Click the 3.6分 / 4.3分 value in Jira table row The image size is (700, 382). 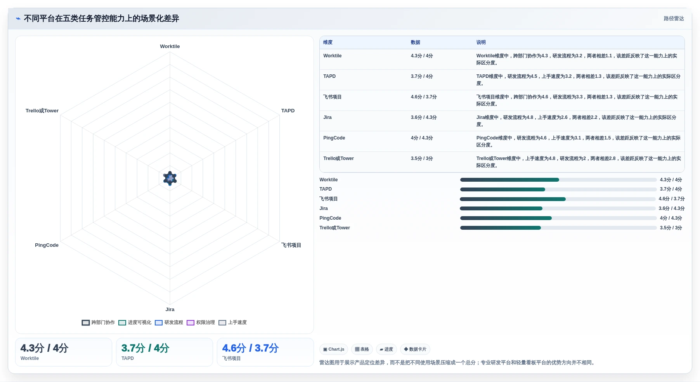tap(424, 117)
